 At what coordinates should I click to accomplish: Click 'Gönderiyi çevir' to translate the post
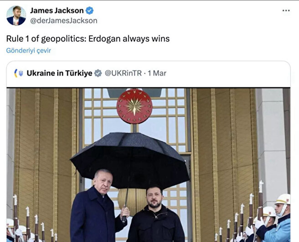coord(29,50)
